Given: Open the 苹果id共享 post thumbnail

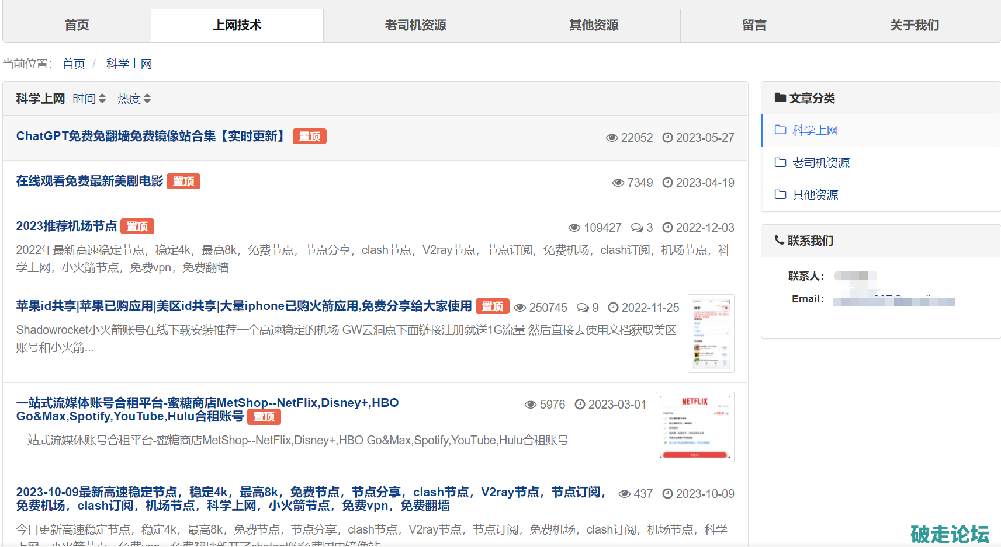Looking at the screenshot, I should (x=711, y=333).
